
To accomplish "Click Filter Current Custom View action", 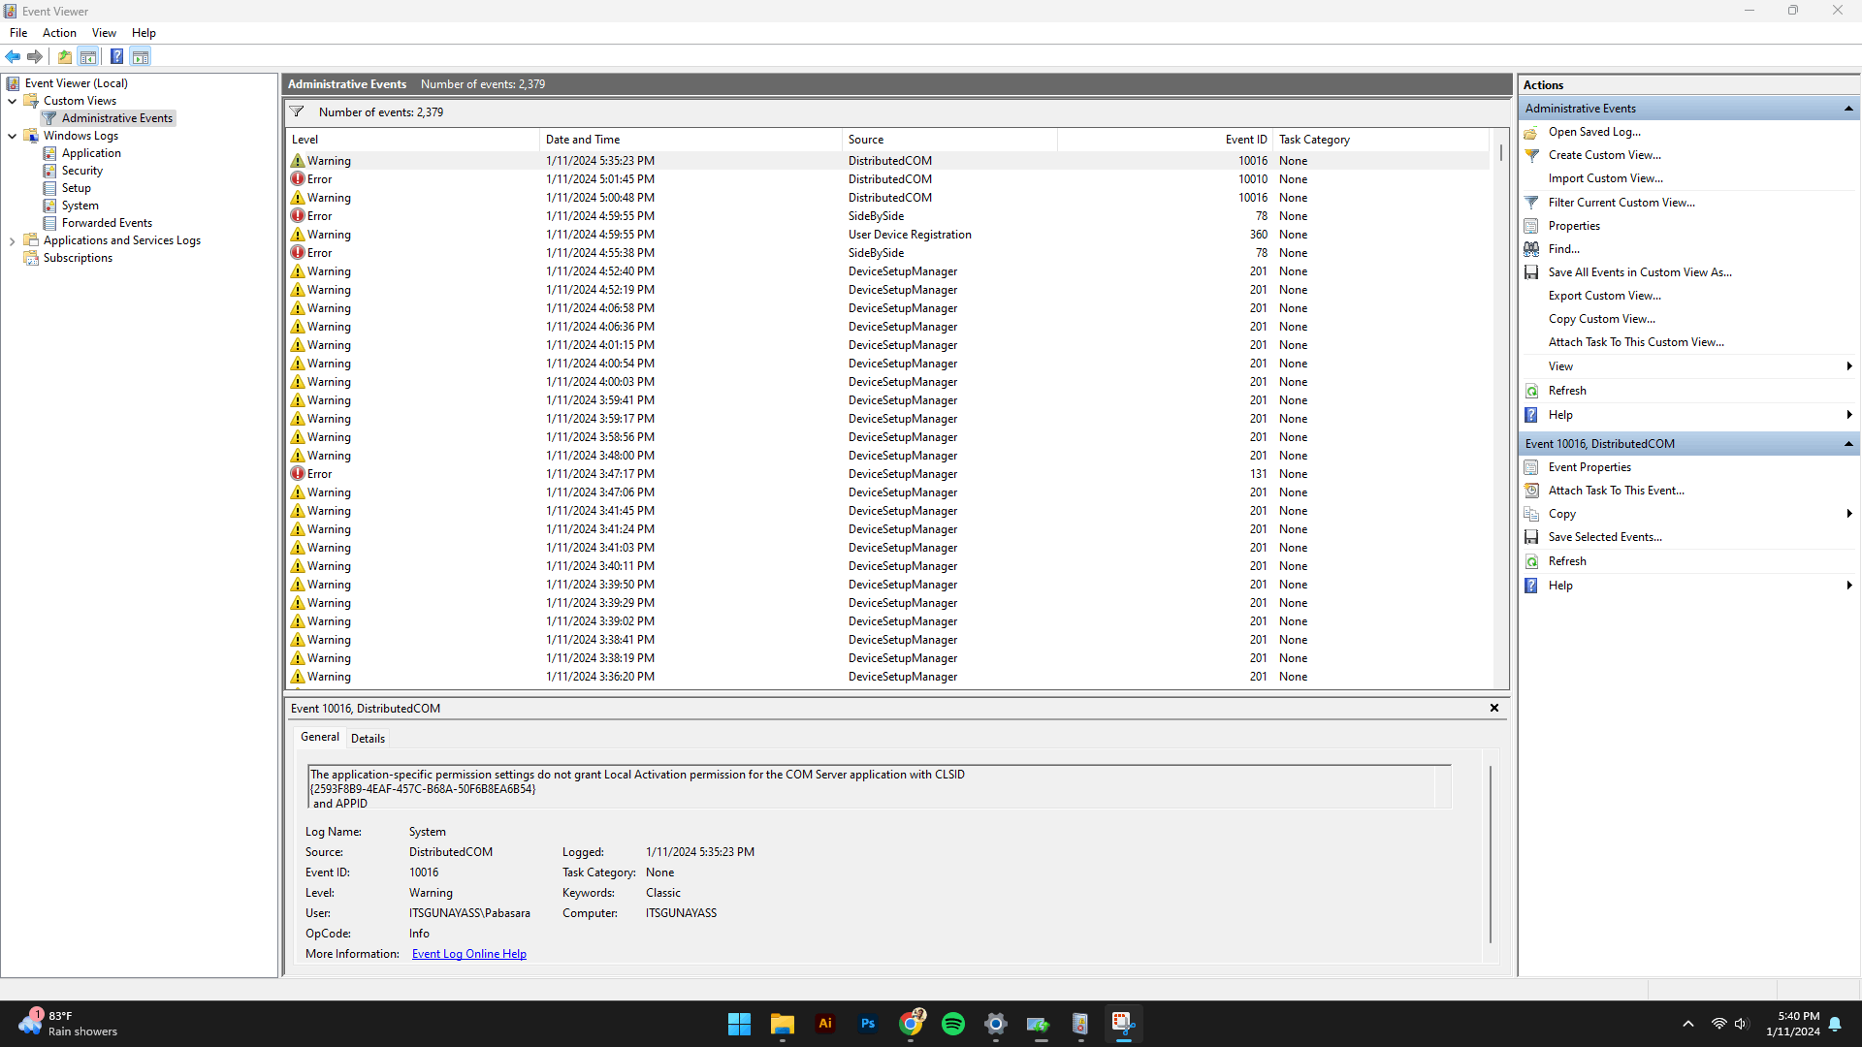I will (1621, 203).
